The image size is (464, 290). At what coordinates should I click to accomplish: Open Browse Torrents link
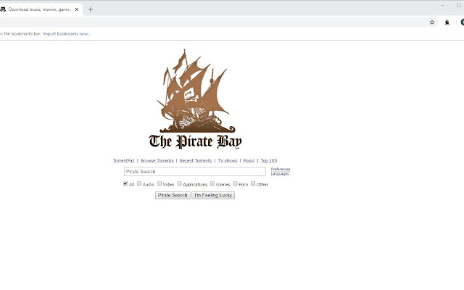tap(157, 161)
